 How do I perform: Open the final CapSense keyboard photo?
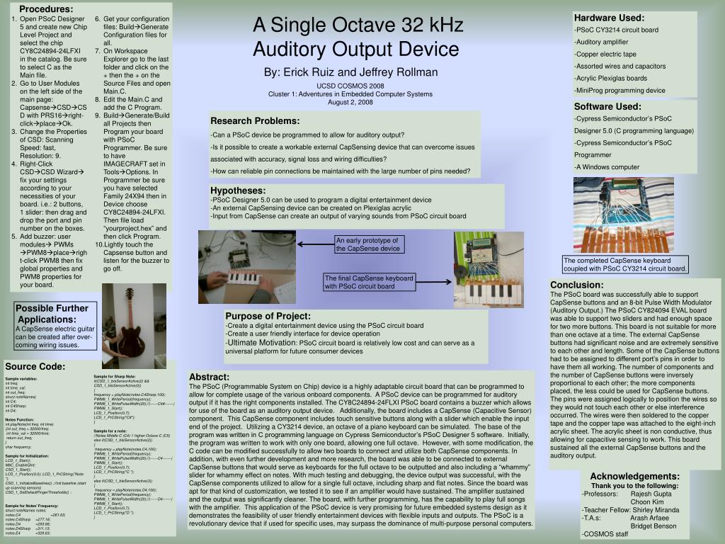(x=489, y=270)
